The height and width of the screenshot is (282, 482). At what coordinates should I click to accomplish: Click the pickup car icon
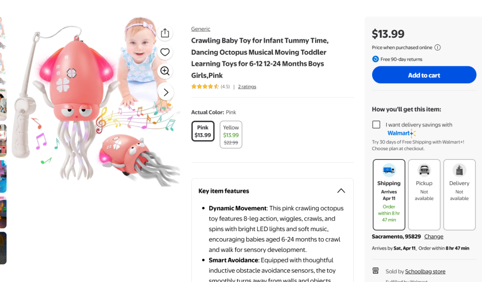pyautogui.click(x=424, y=170)
